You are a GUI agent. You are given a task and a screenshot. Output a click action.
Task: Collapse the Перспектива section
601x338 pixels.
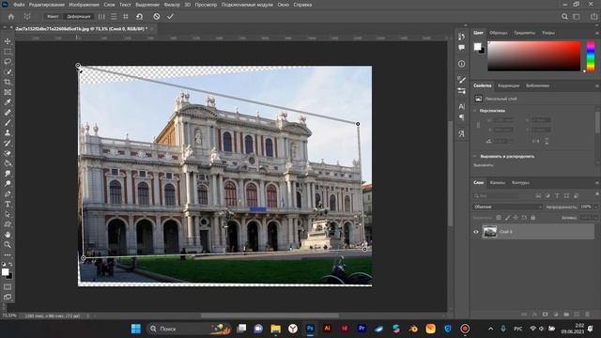point(475,111)
